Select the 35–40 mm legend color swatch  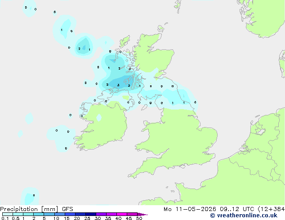[x=111, y=214]
